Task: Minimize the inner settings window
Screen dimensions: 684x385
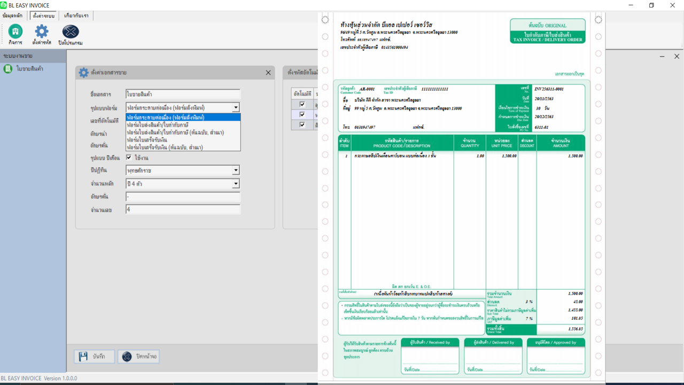Action: (x=662, y=56)
